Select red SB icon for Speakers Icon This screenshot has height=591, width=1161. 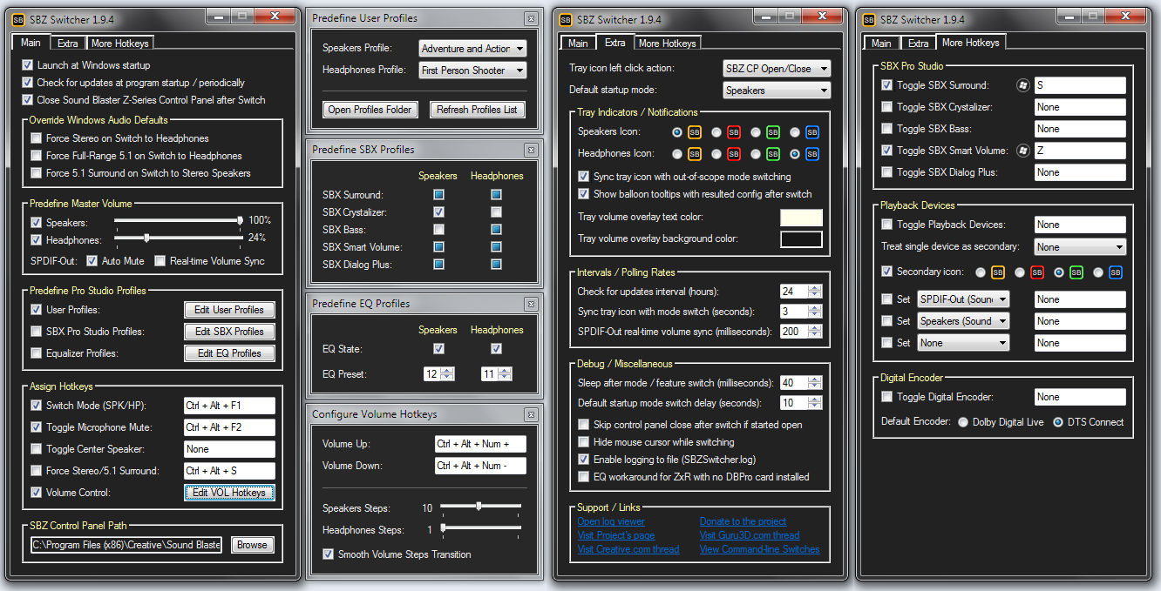tap(734, 132)
